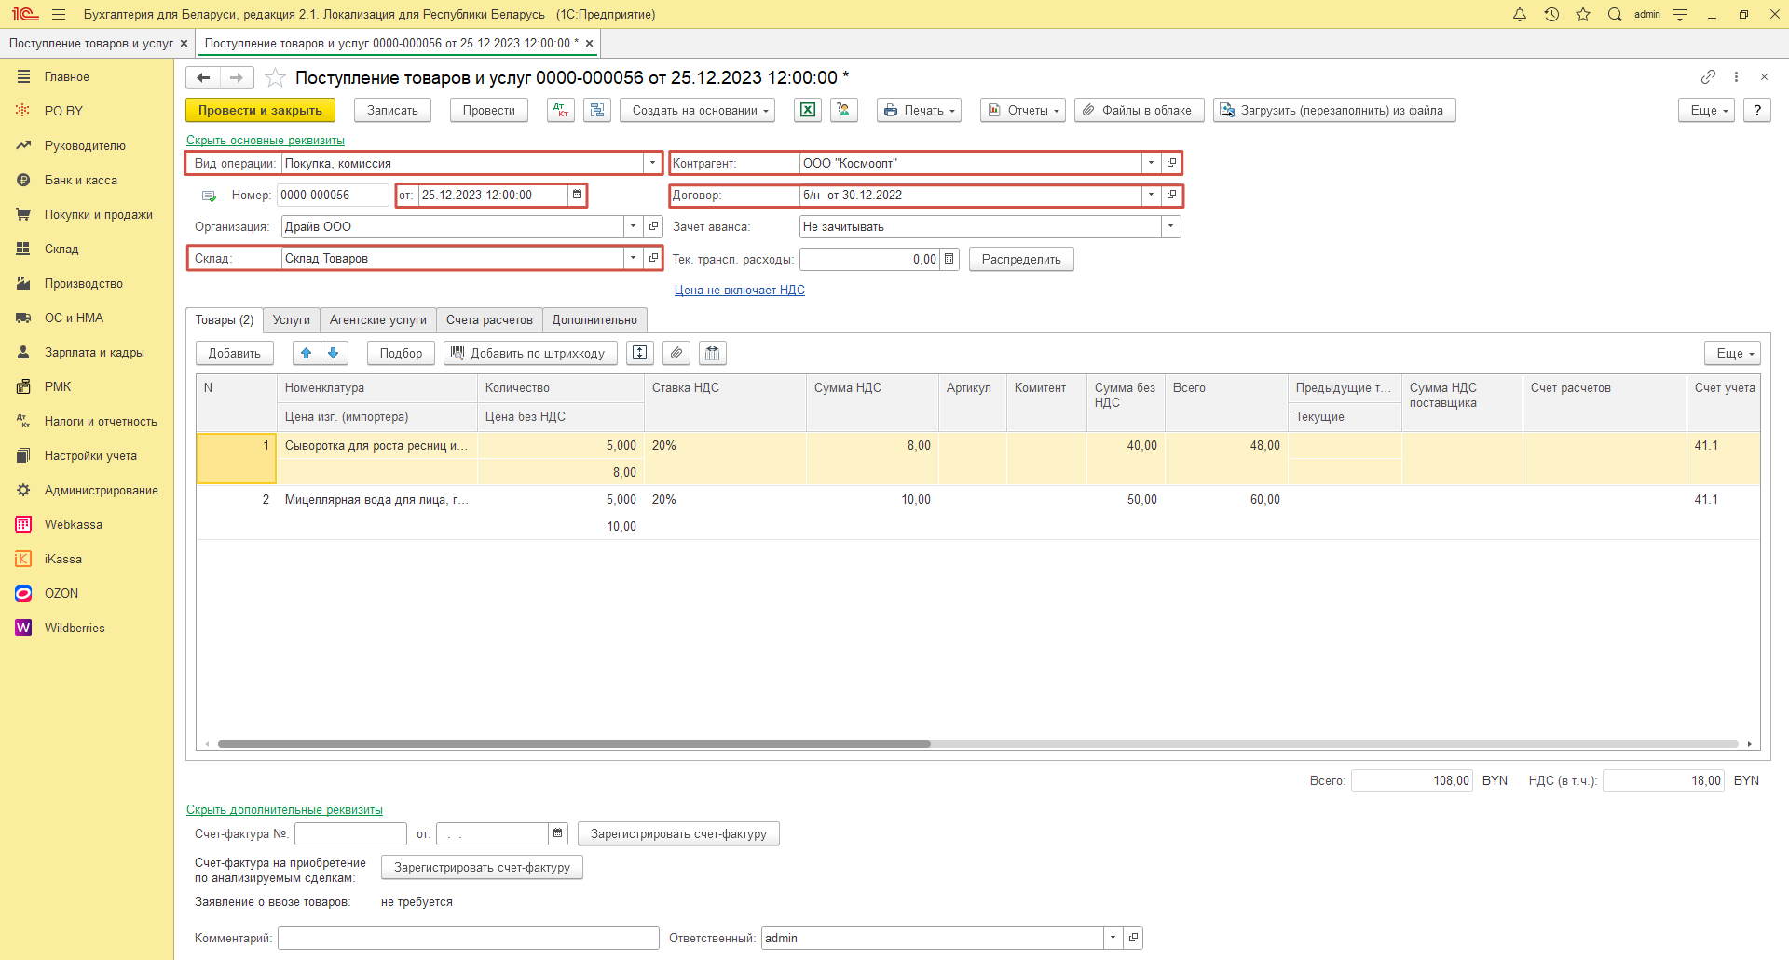Open Налоги и отчетность sidebar section
Image resolution: width=1789 pixels, height=960 pixels.
(101, 421)
